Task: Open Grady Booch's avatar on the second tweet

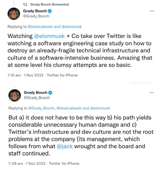Action: (15, 95)
